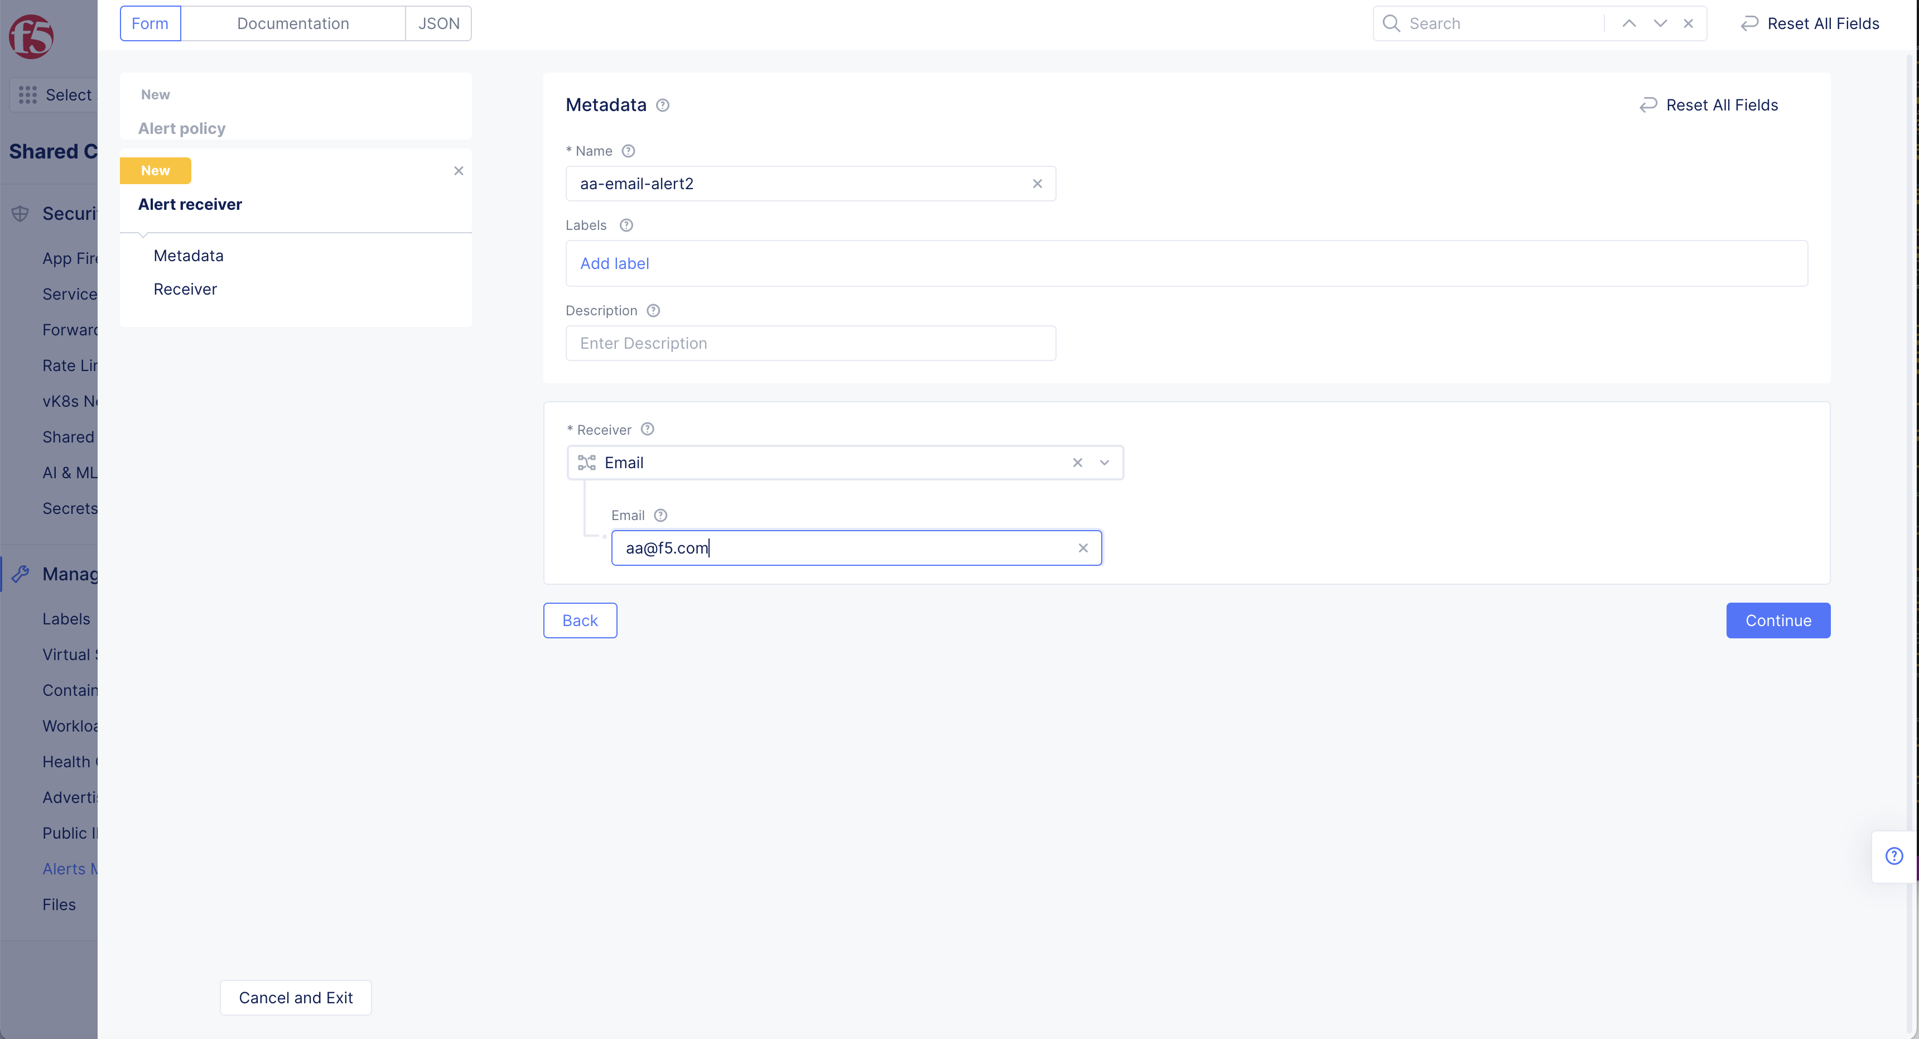
Task: Clear the aa@f5.com email field
Action: (1082, 548)
